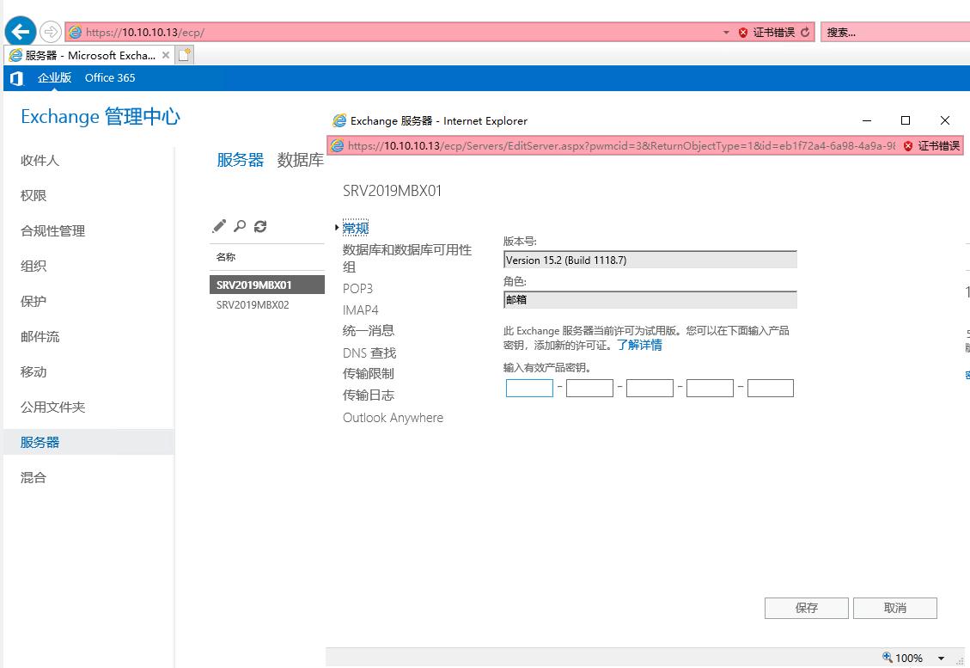The image size is (970, 668).
Task: Click the zoom magnifier icon in the status bar
Action: pos(885,658)
